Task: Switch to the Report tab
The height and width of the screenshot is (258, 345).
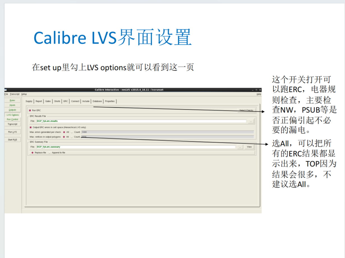Action: point(39,101)
